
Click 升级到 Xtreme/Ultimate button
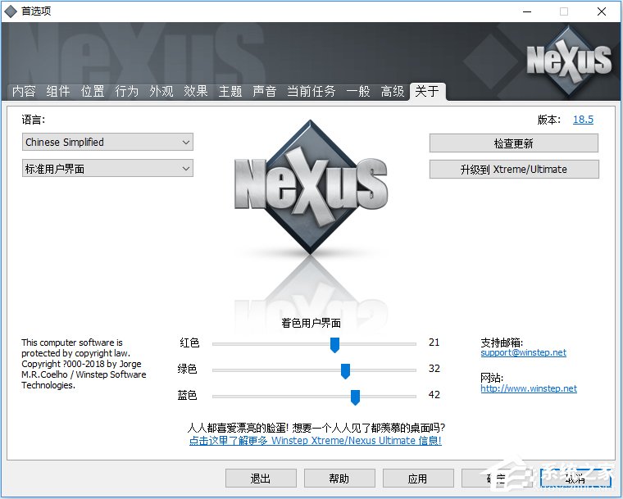[x=514, y=170]
